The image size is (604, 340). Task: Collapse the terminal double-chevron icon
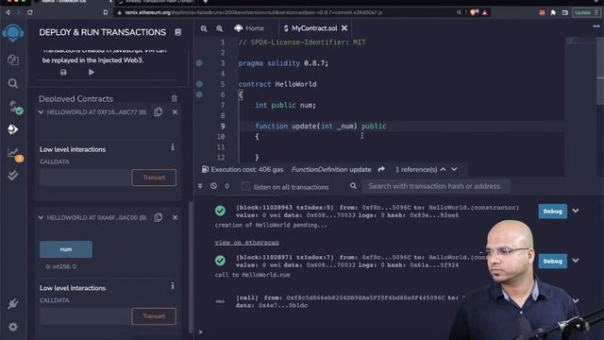click(200, 186)
